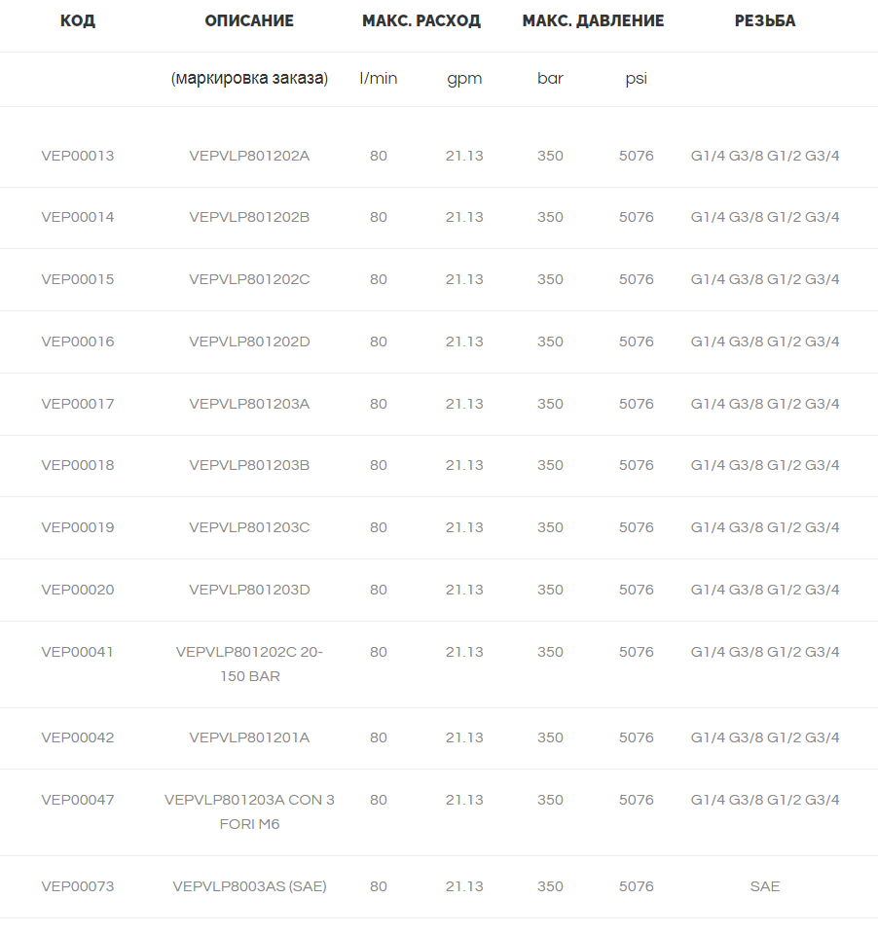This screenshot has width=878, height=935.
Task: Select code VEP00073
Action: click(78, 886)
